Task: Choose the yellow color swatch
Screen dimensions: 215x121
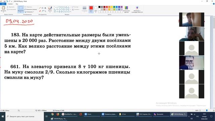Action: pyautogui.click(x=112, y=7)
